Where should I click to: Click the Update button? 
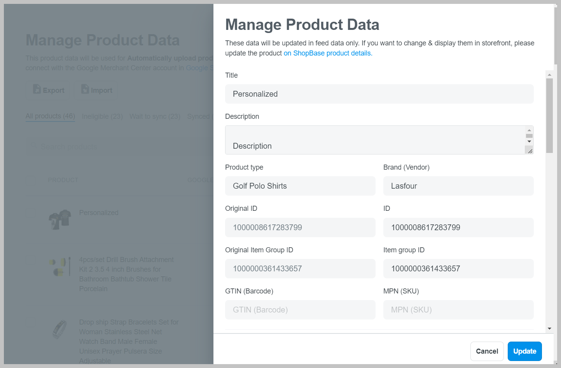(x=524, y=351)
